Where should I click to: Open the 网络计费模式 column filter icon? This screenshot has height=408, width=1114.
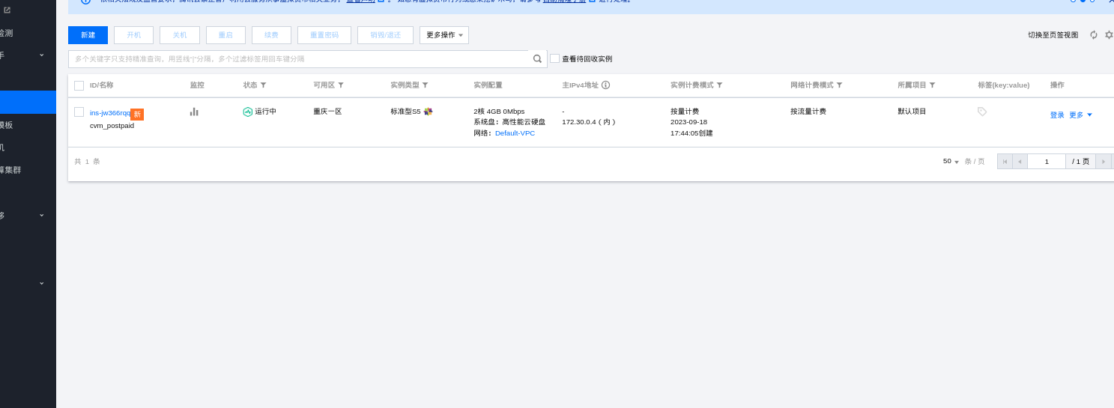[x=839, y=85]
